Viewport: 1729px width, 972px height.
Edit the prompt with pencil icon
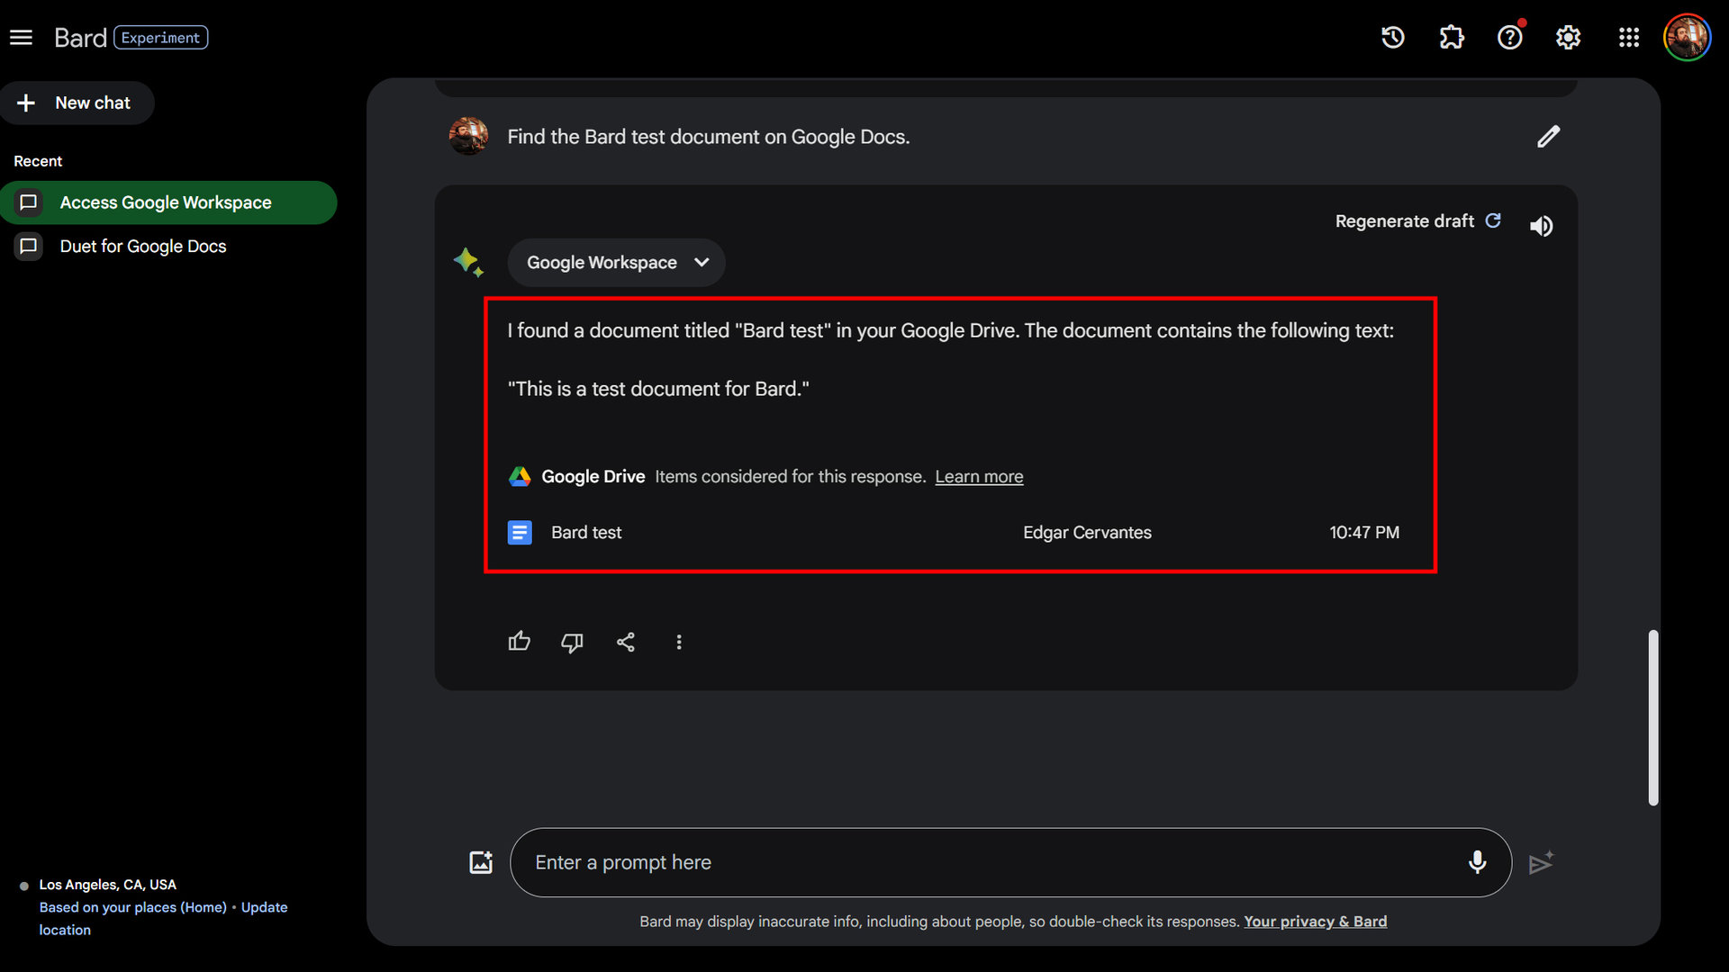1548,137
